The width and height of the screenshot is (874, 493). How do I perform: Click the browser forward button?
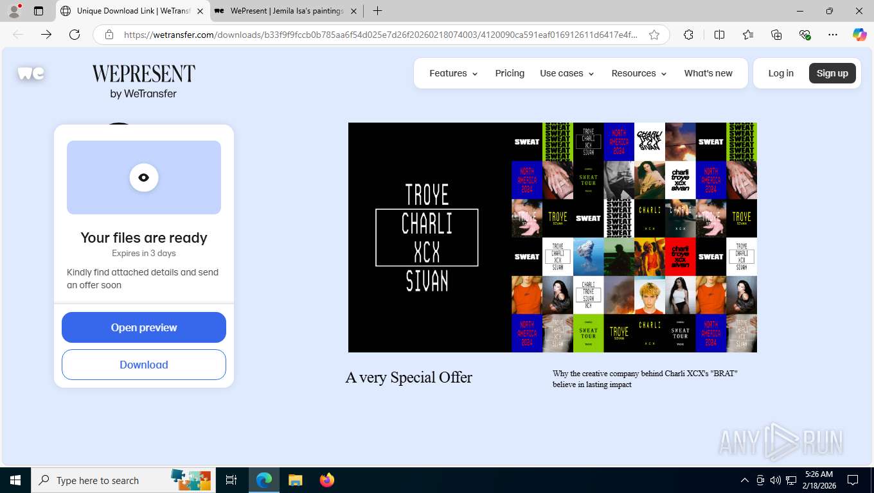click(46, 35)
